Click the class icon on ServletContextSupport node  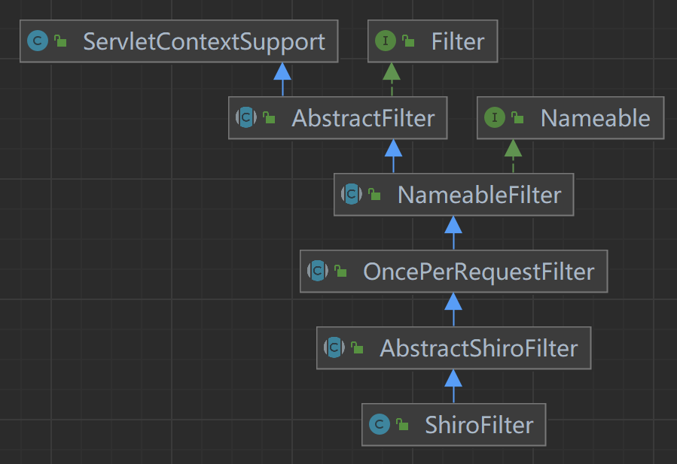click(x=38, y=41)
